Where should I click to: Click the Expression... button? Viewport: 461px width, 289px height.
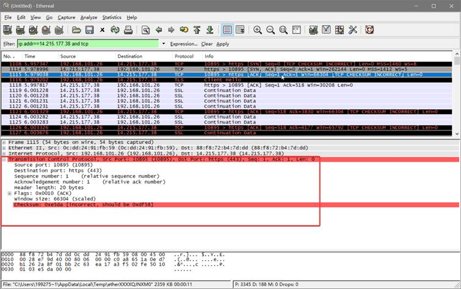(184, 44)
